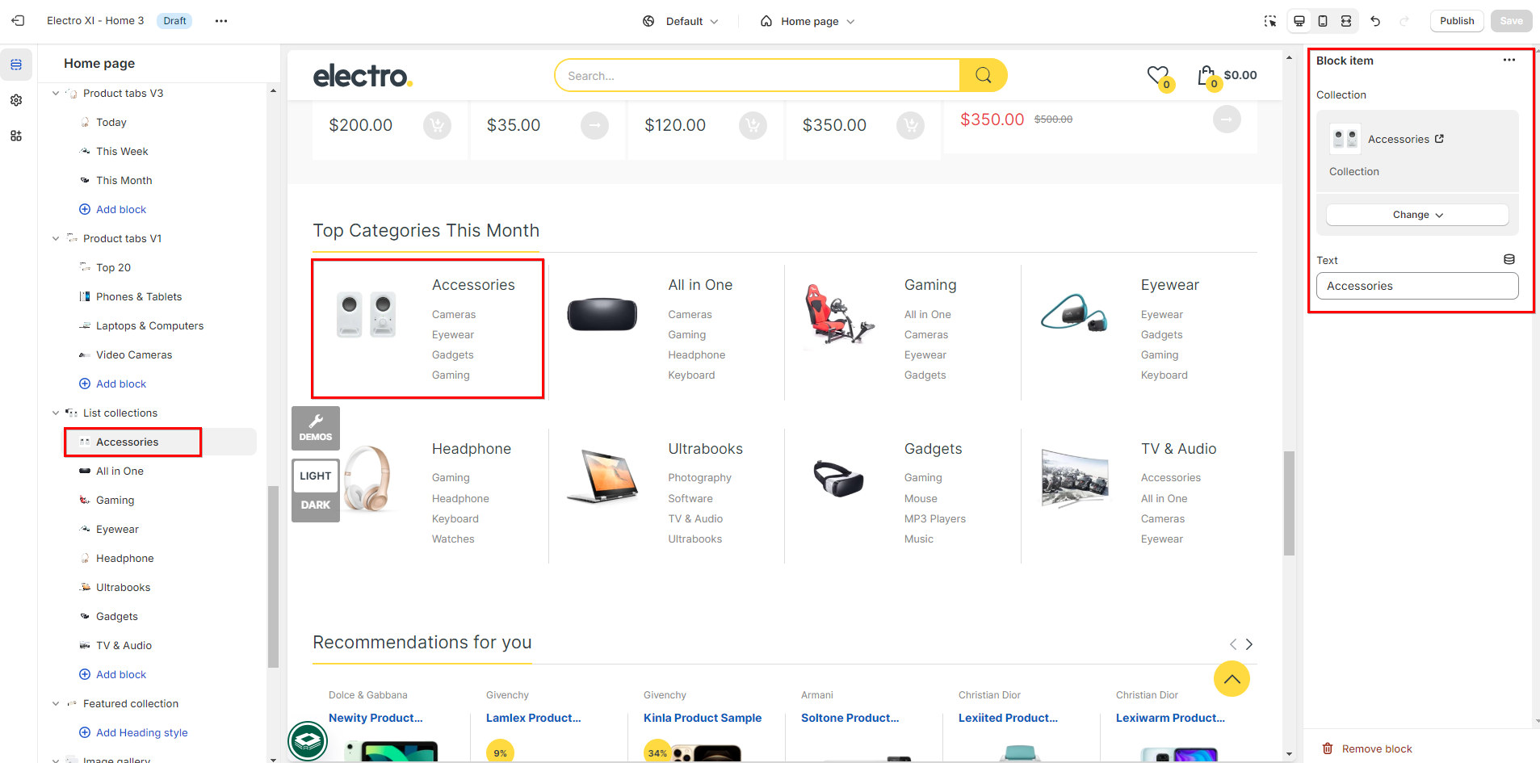Open the wishlist heart icon
This screenshot has height=763, width=1540.
click(x=1158, y=75)
